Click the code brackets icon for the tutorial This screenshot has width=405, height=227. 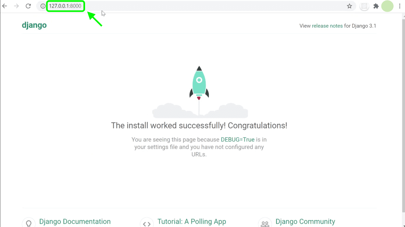(x=147, y=223)
